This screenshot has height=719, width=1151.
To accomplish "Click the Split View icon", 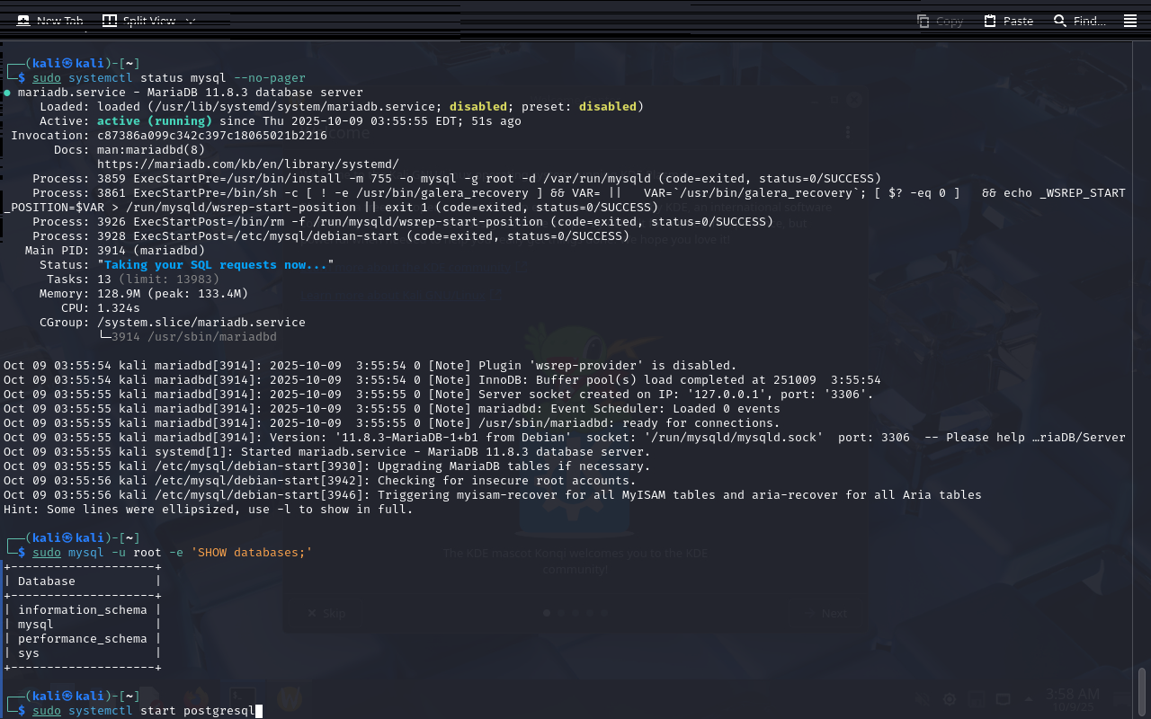I will pyautogui.click(x=109, y=21).
